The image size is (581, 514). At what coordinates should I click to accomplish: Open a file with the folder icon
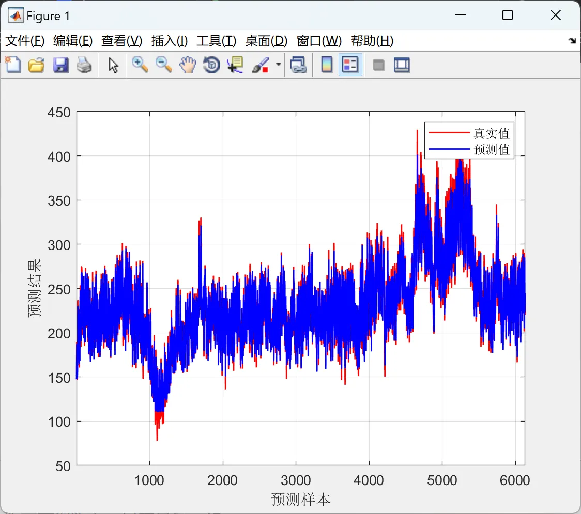tap(36, 65)
